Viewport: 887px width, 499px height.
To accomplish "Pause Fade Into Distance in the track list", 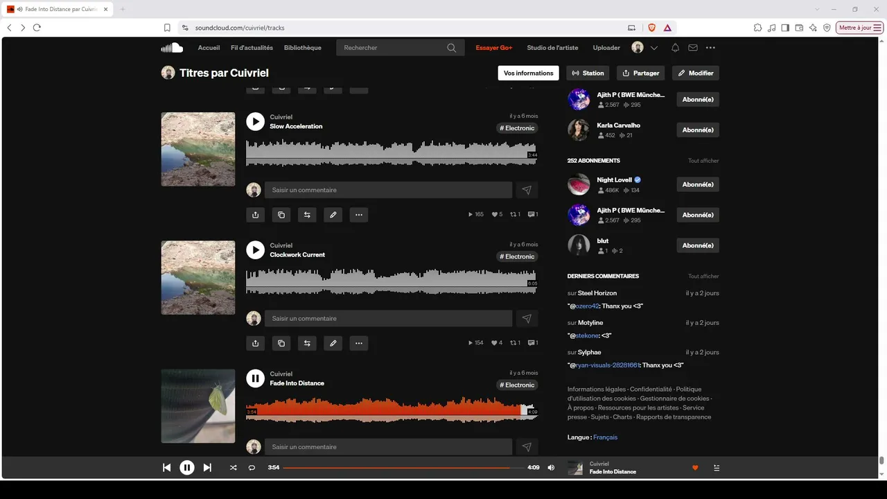I will coord(255,378).
